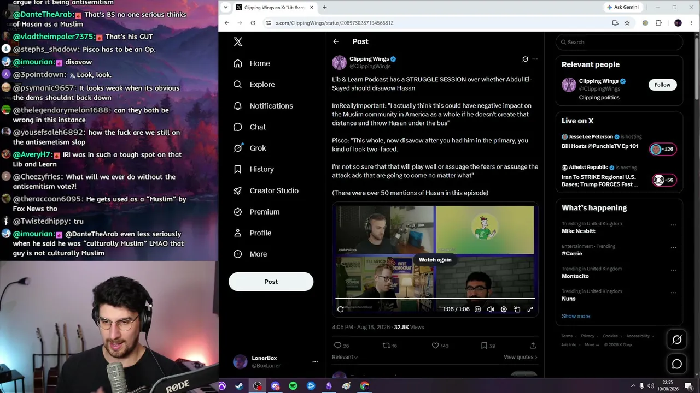
Task: Click Ask Gemini in Chrome
Action: click(622, 7)
